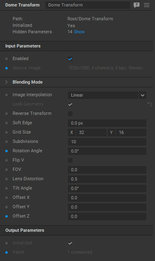Click the blue dot next to Offset Z
The image size is (155, 261).
click(x=6, y=216)
